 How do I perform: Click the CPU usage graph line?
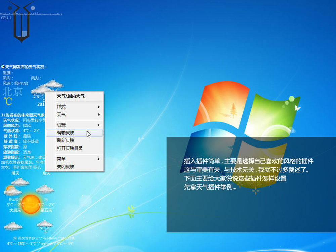click(44, 13)
